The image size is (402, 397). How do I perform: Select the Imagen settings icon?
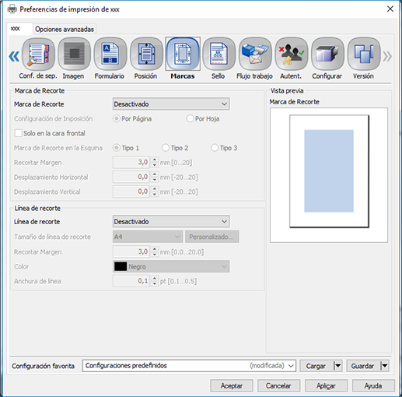click(x=75, y=54)
